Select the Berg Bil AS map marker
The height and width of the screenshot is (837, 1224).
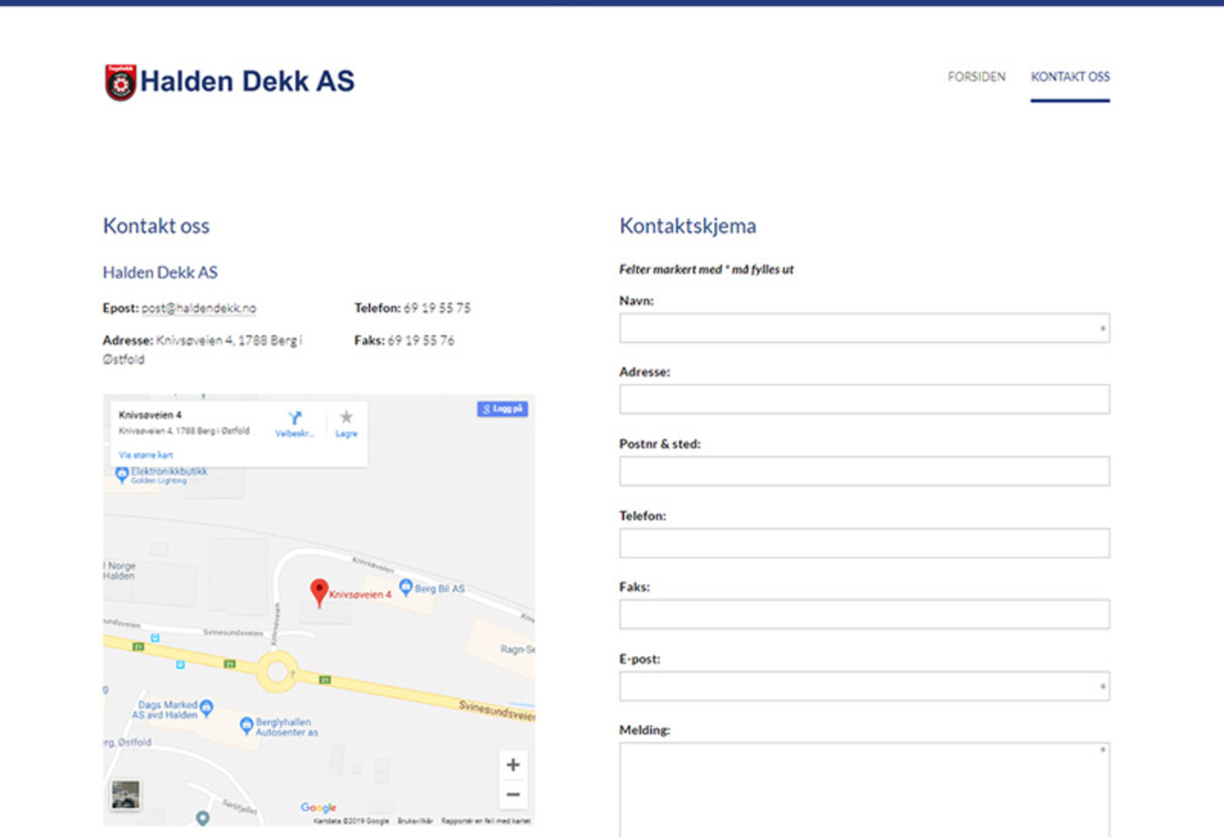(406, 587)
